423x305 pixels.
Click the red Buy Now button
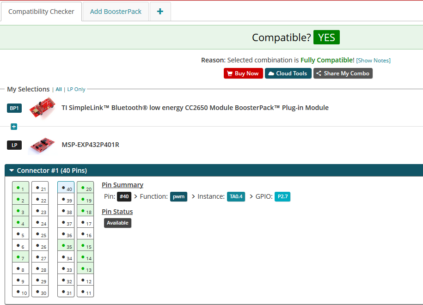(x=243, y=73)
